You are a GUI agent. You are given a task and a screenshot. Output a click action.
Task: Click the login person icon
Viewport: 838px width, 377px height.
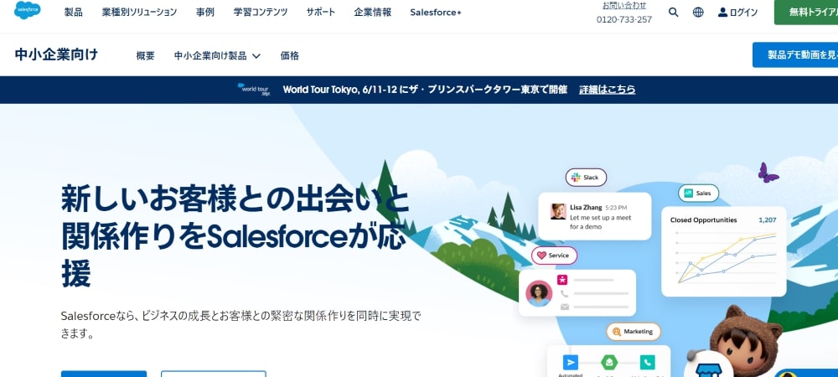pyautogui.click(x=722, y=13)
